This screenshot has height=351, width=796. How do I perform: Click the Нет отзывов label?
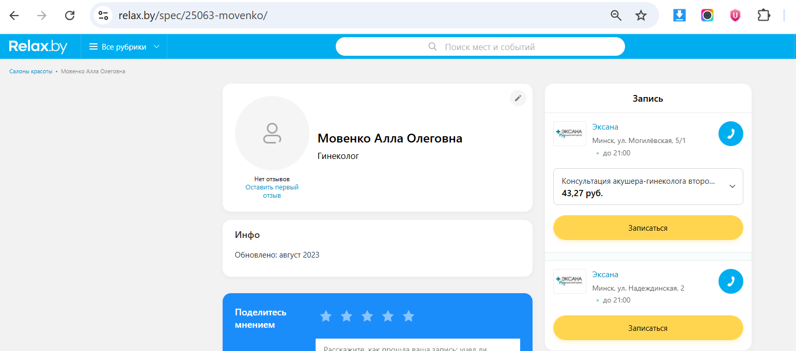[272, 179]
